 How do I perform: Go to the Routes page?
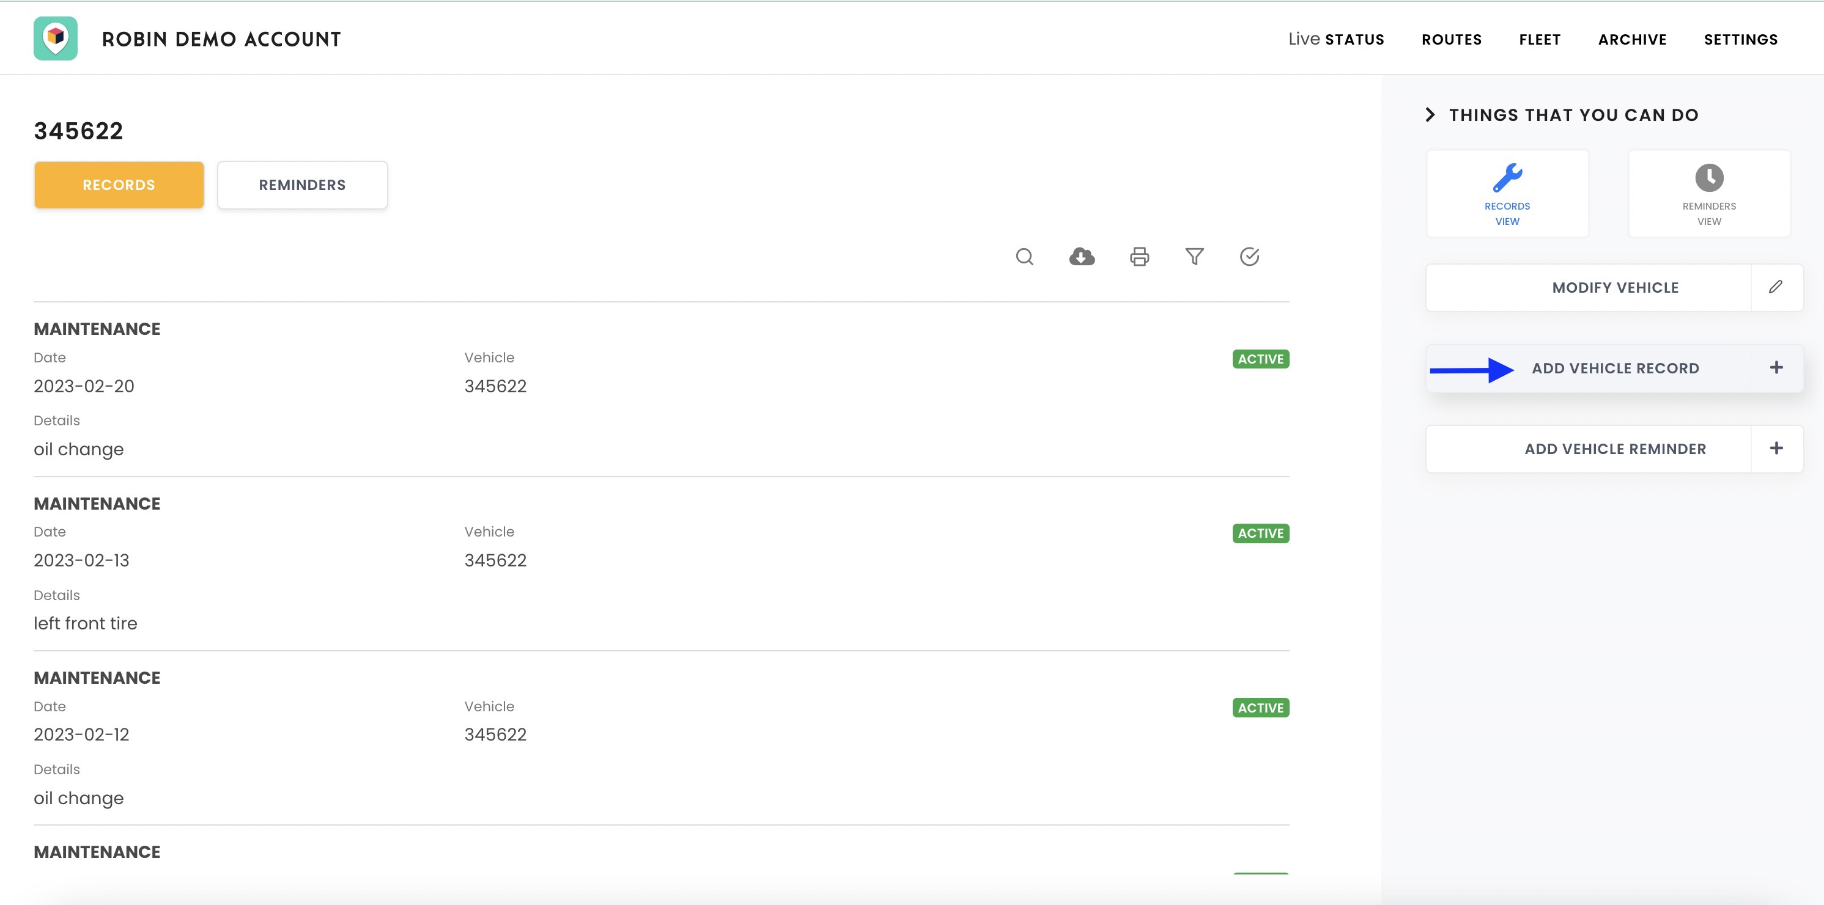(x=1452, y=40)
